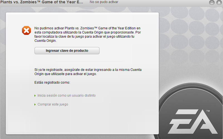Click the Ingresar clave de producto button

pyautogui.click(x=67, y=51)
